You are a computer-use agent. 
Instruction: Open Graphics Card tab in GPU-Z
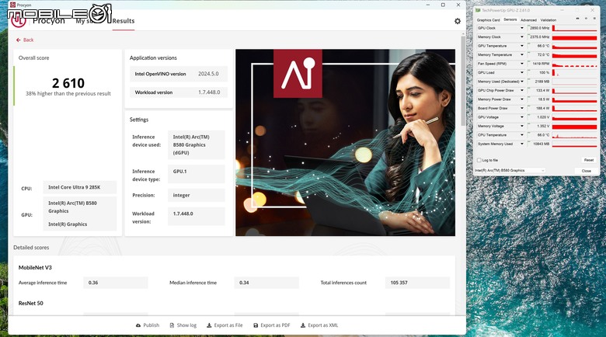click(x=488, y=19)
